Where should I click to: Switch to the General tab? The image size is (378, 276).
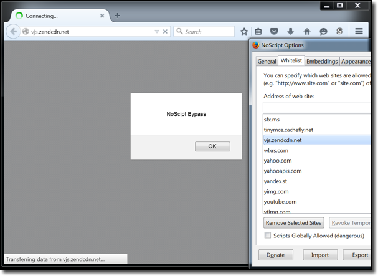pyautogui.click(x=267, y=61)
